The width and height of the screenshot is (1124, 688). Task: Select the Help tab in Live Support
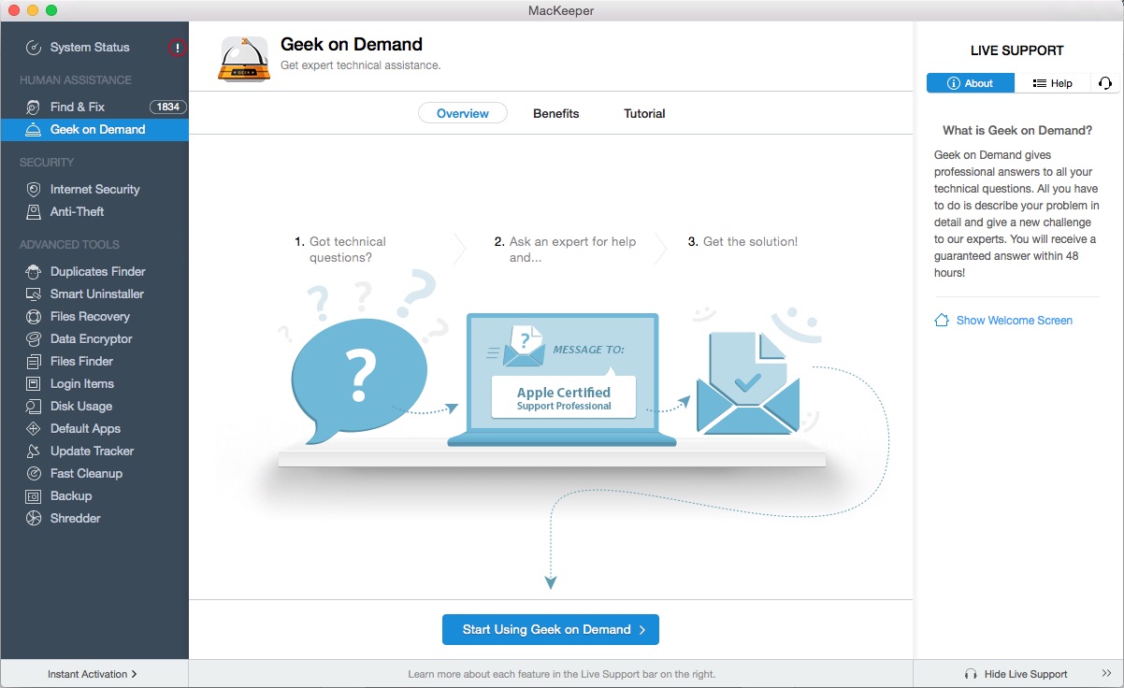point(1052,83)
